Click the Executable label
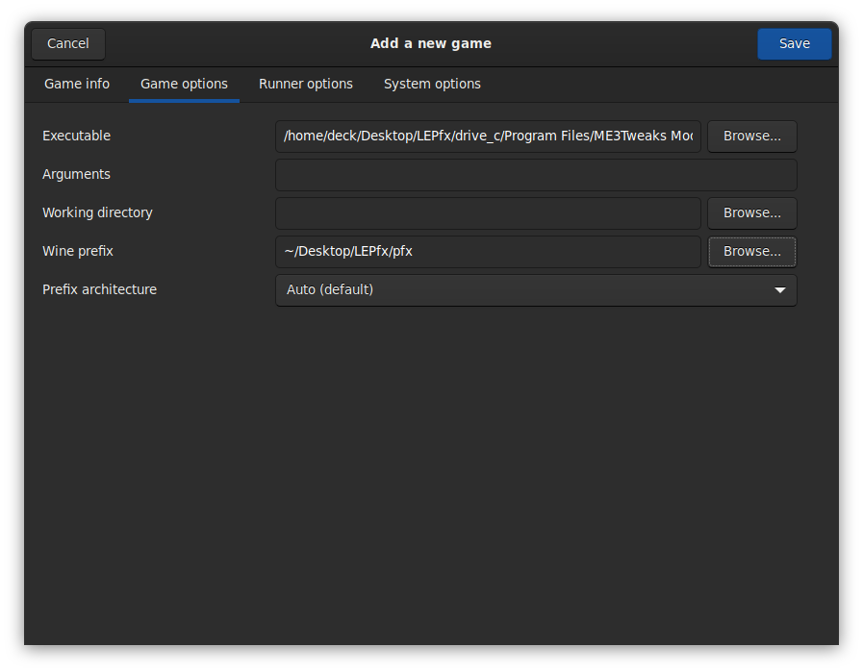Viewport: 863px width, 672px height. click(x=76, y=137)
